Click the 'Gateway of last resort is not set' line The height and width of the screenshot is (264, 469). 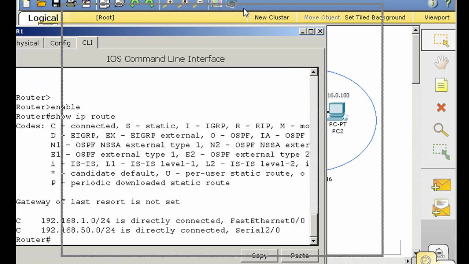pyautogui.click(x=98, y=202)
